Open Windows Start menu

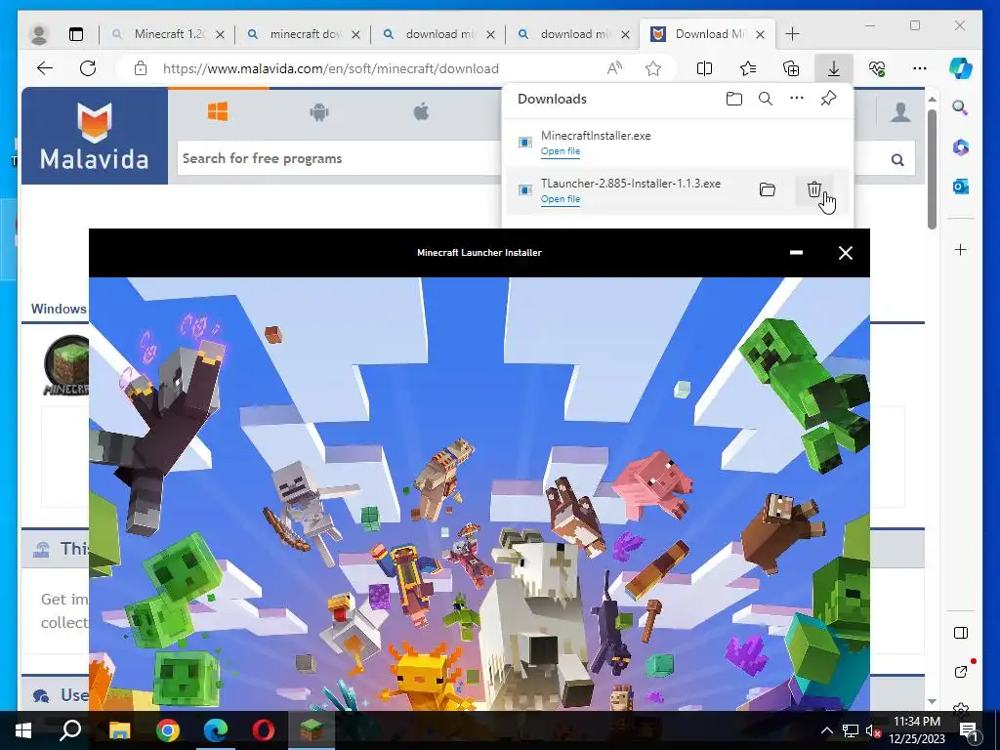point(23,730)
